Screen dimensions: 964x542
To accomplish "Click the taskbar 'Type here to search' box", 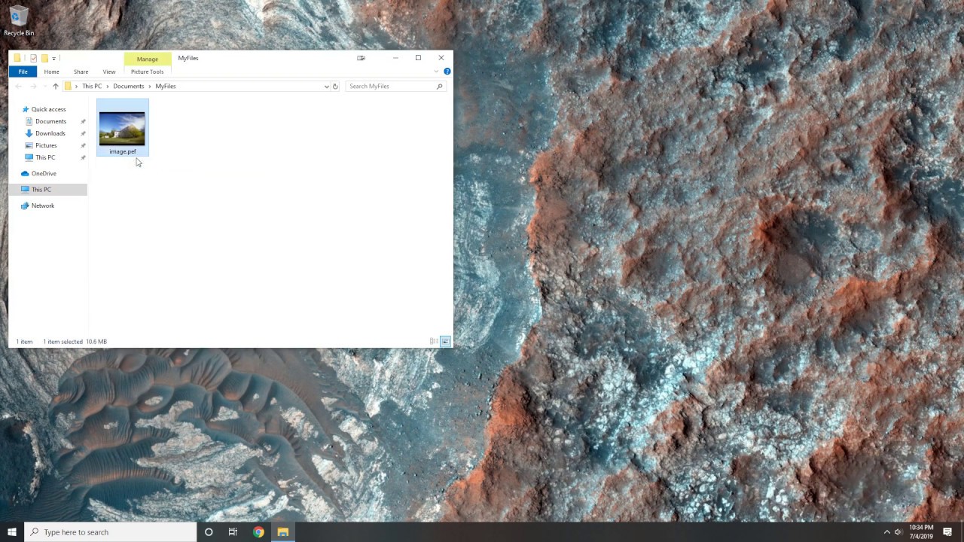I will (x=111, y=532).
